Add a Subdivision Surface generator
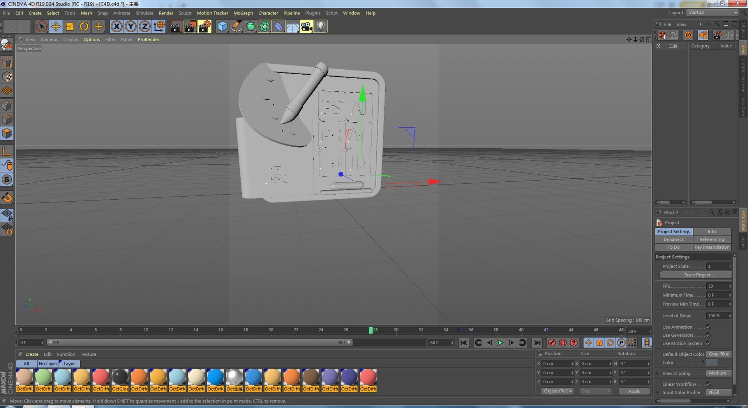 (x=251, y=26)
